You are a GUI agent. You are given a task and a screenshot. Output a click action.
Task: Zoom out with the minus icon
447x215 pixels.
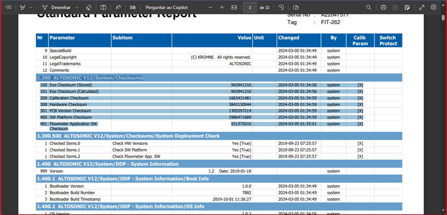(x=210, y=8)
